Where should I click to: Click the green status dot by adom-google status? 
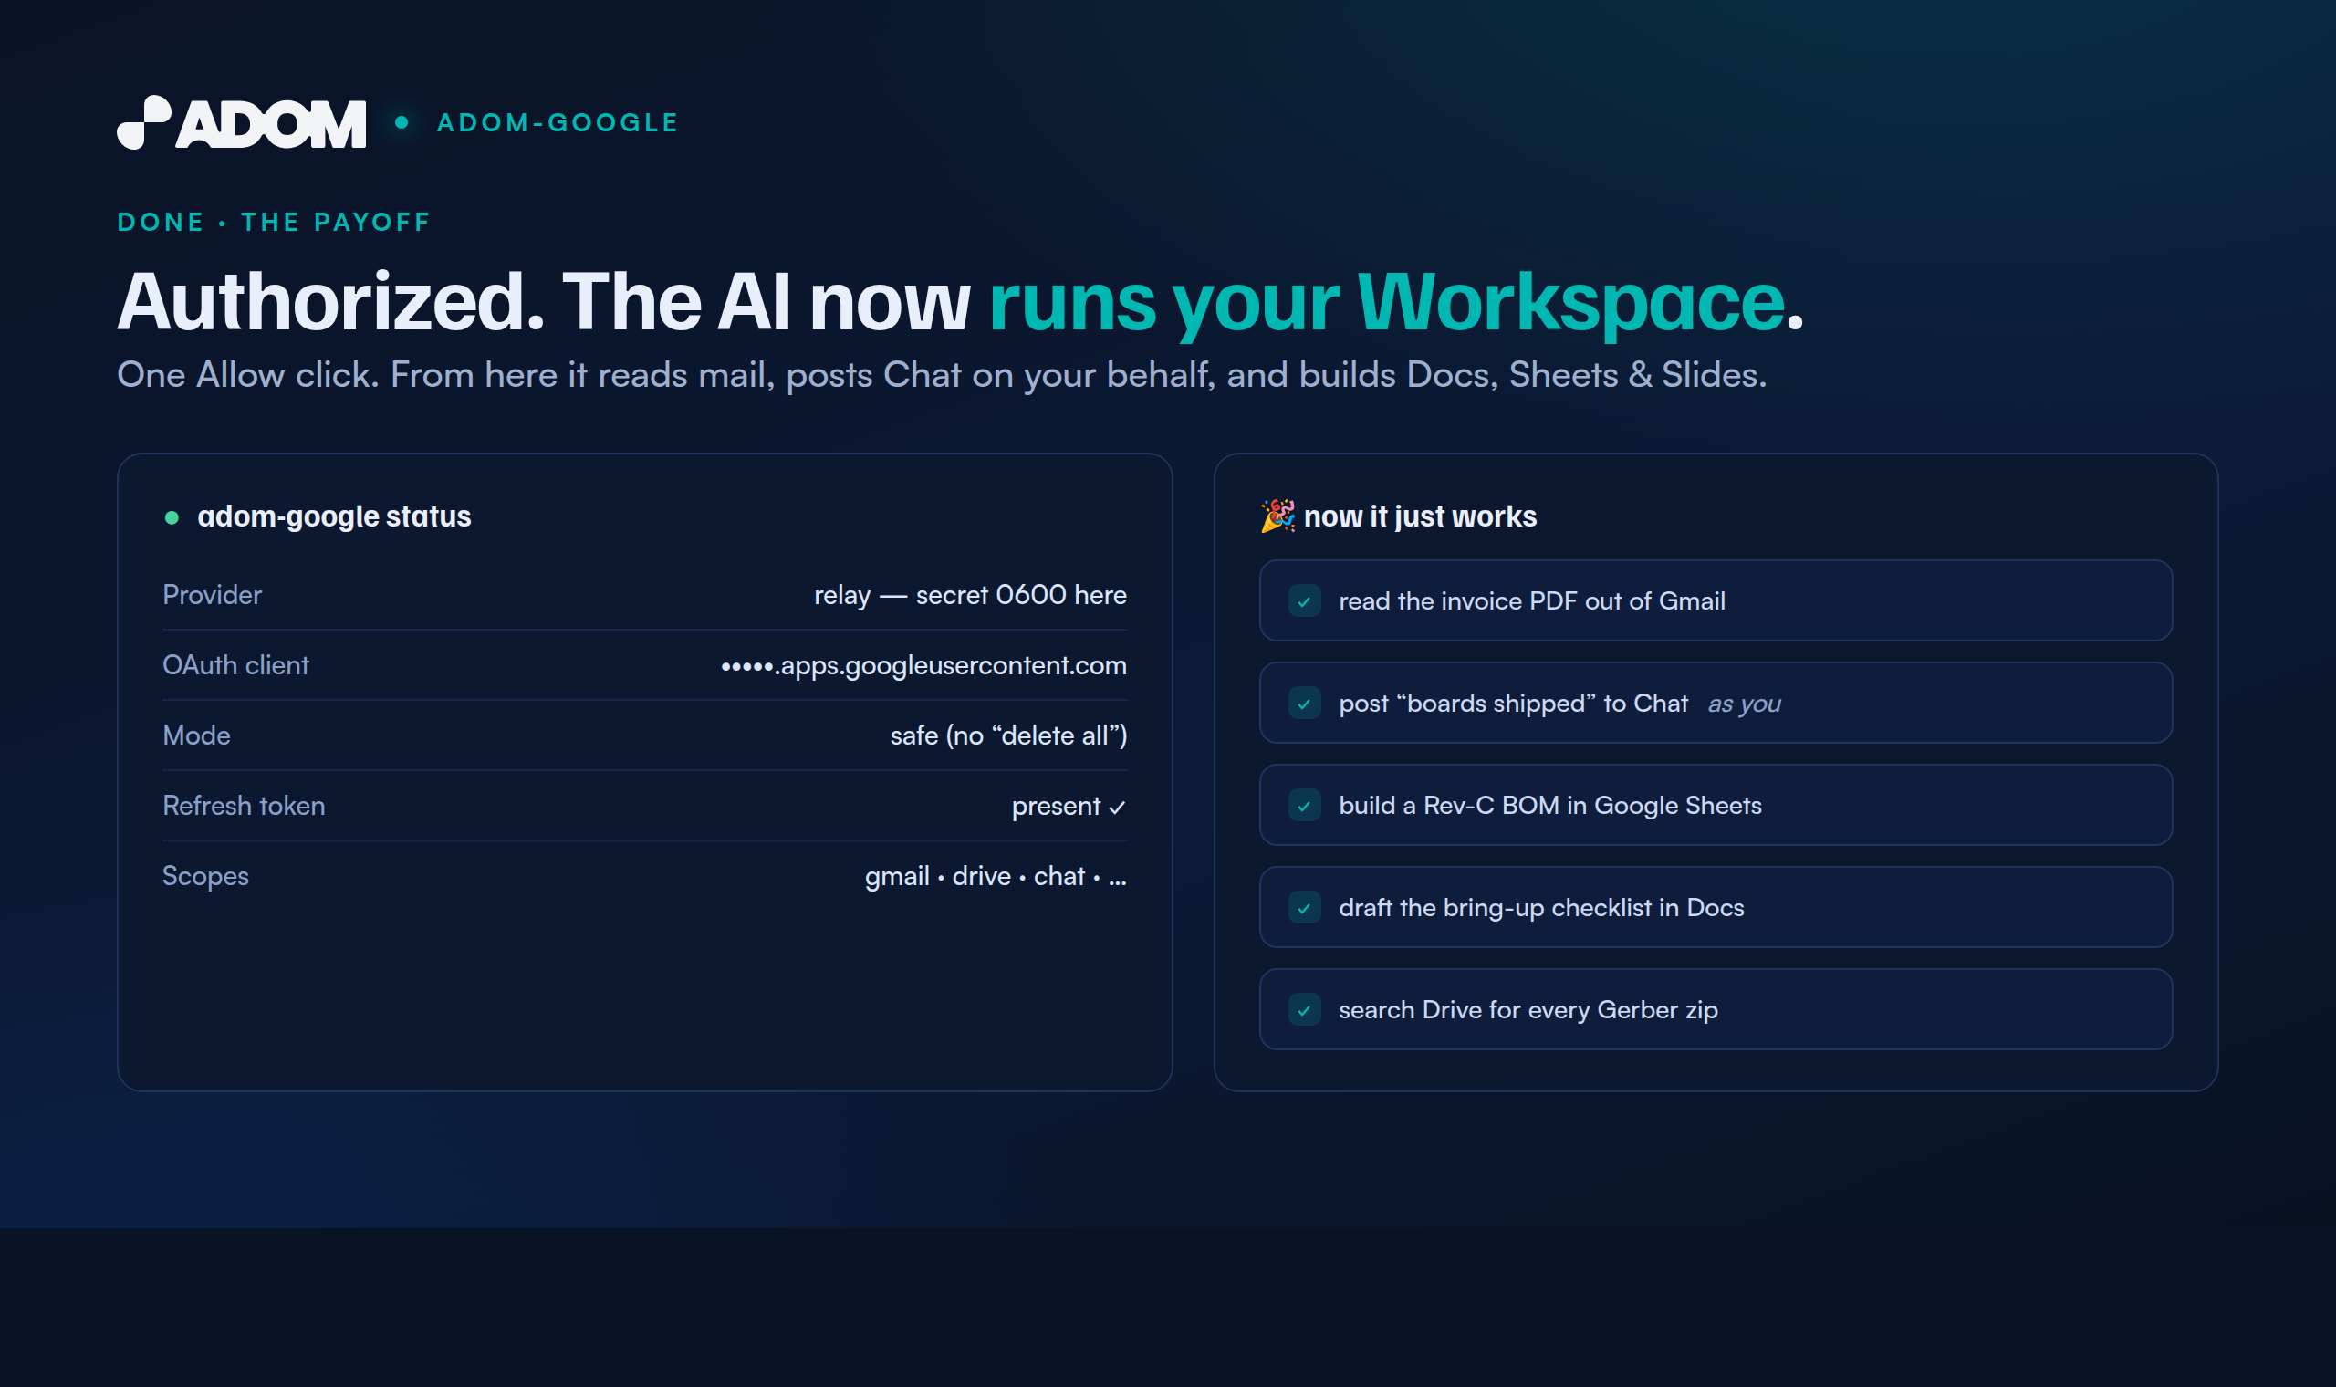[172, 517]
